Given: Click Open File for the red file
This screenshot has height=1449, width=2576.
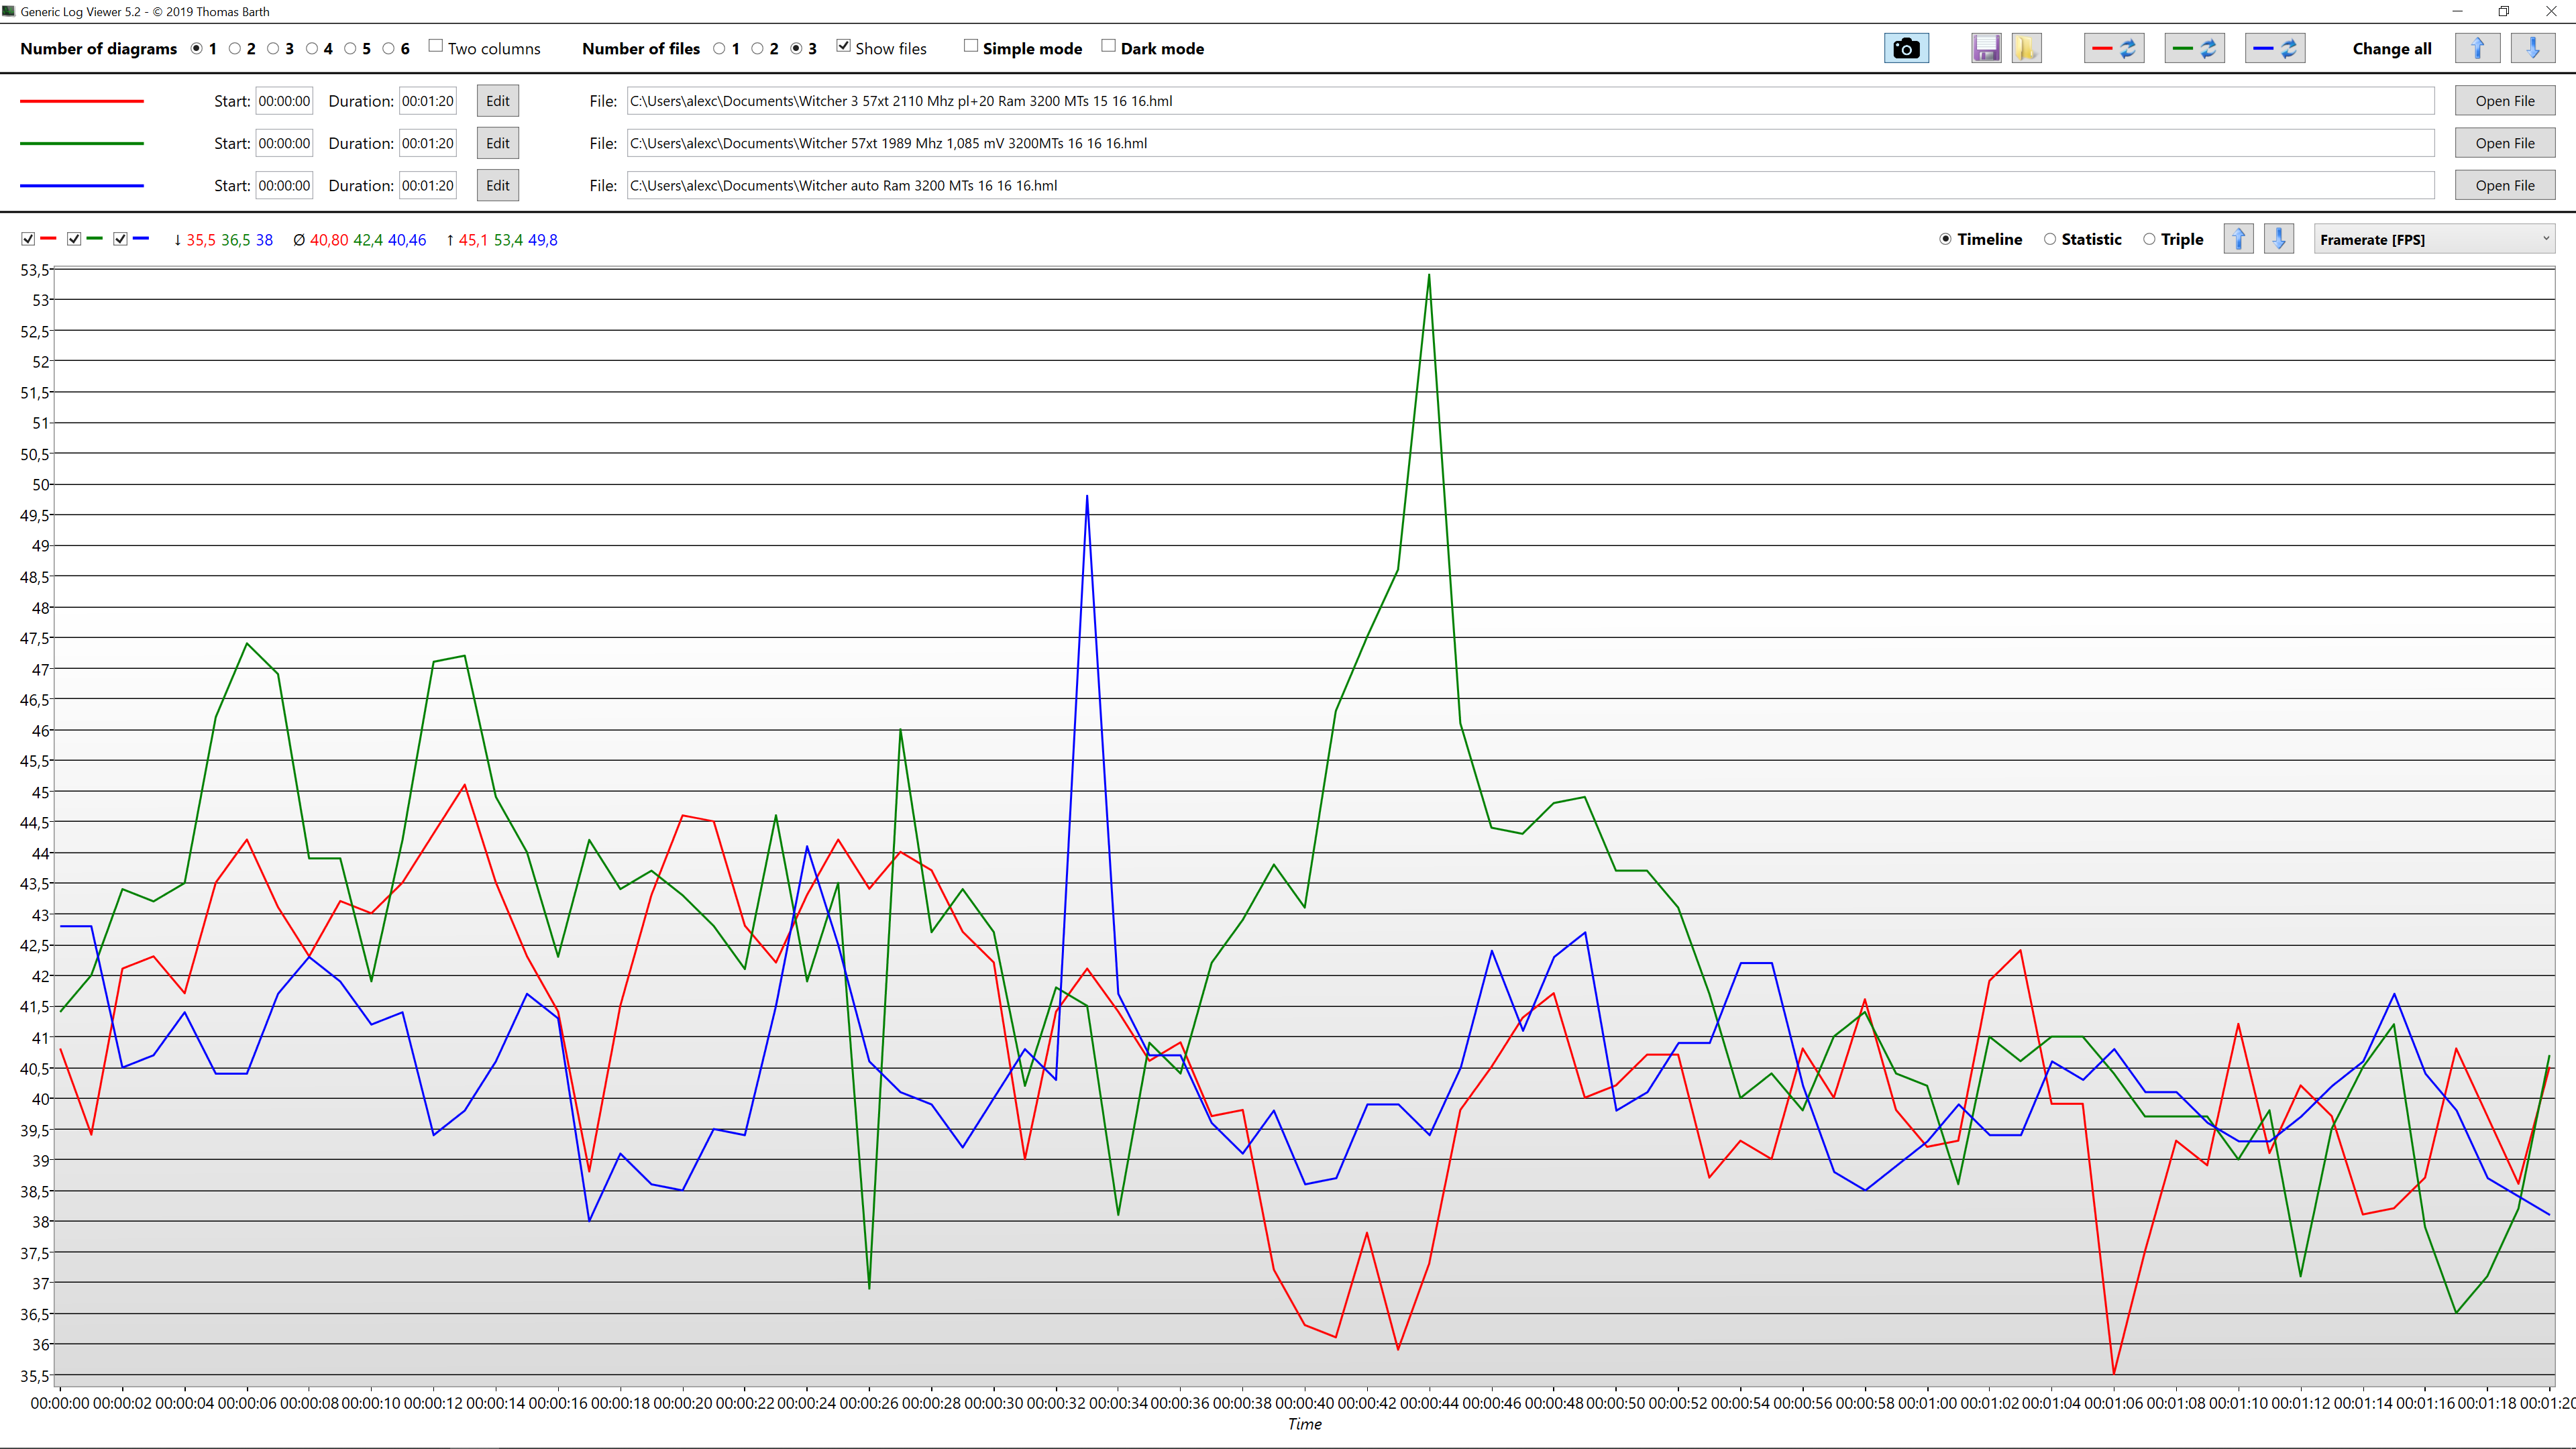Looking at the screenshot, I should pyautogui.click(x=2504, y=101).
